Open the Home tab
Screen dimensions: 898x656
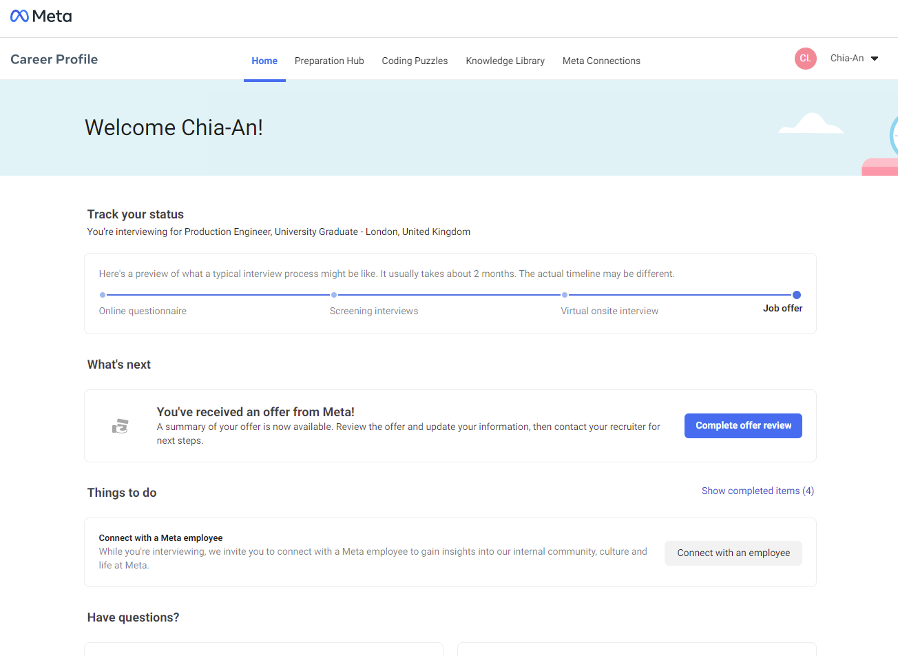(264, 61)
